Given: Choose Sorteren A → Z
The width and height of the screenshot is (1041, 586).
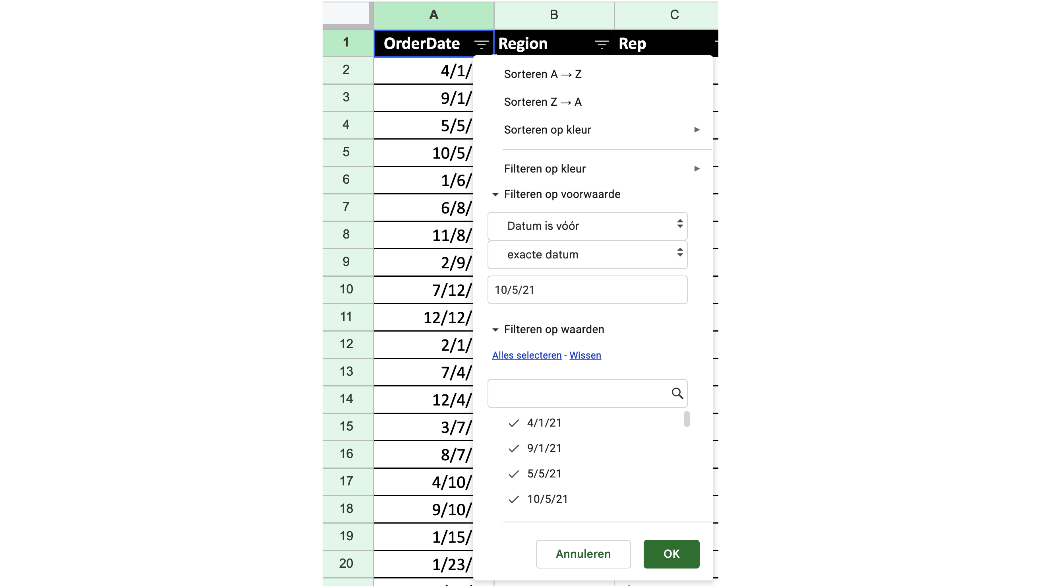Looking at the screenshot, I should click(542, 74).
